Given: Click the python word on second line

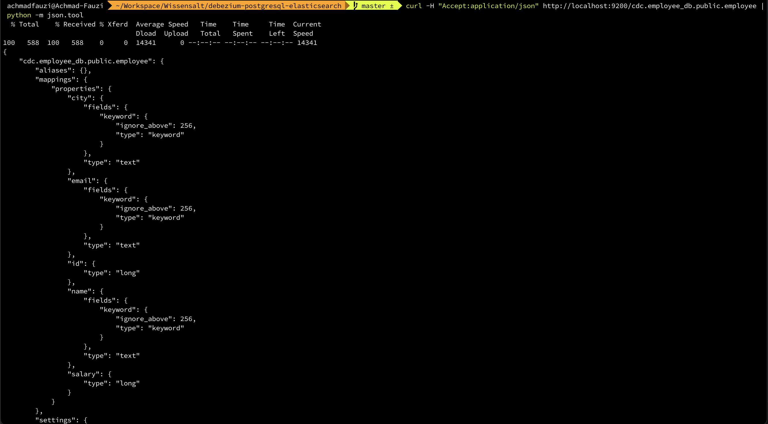Looking at the screenshot, I should pyautogui.click(x=19, y=15).
